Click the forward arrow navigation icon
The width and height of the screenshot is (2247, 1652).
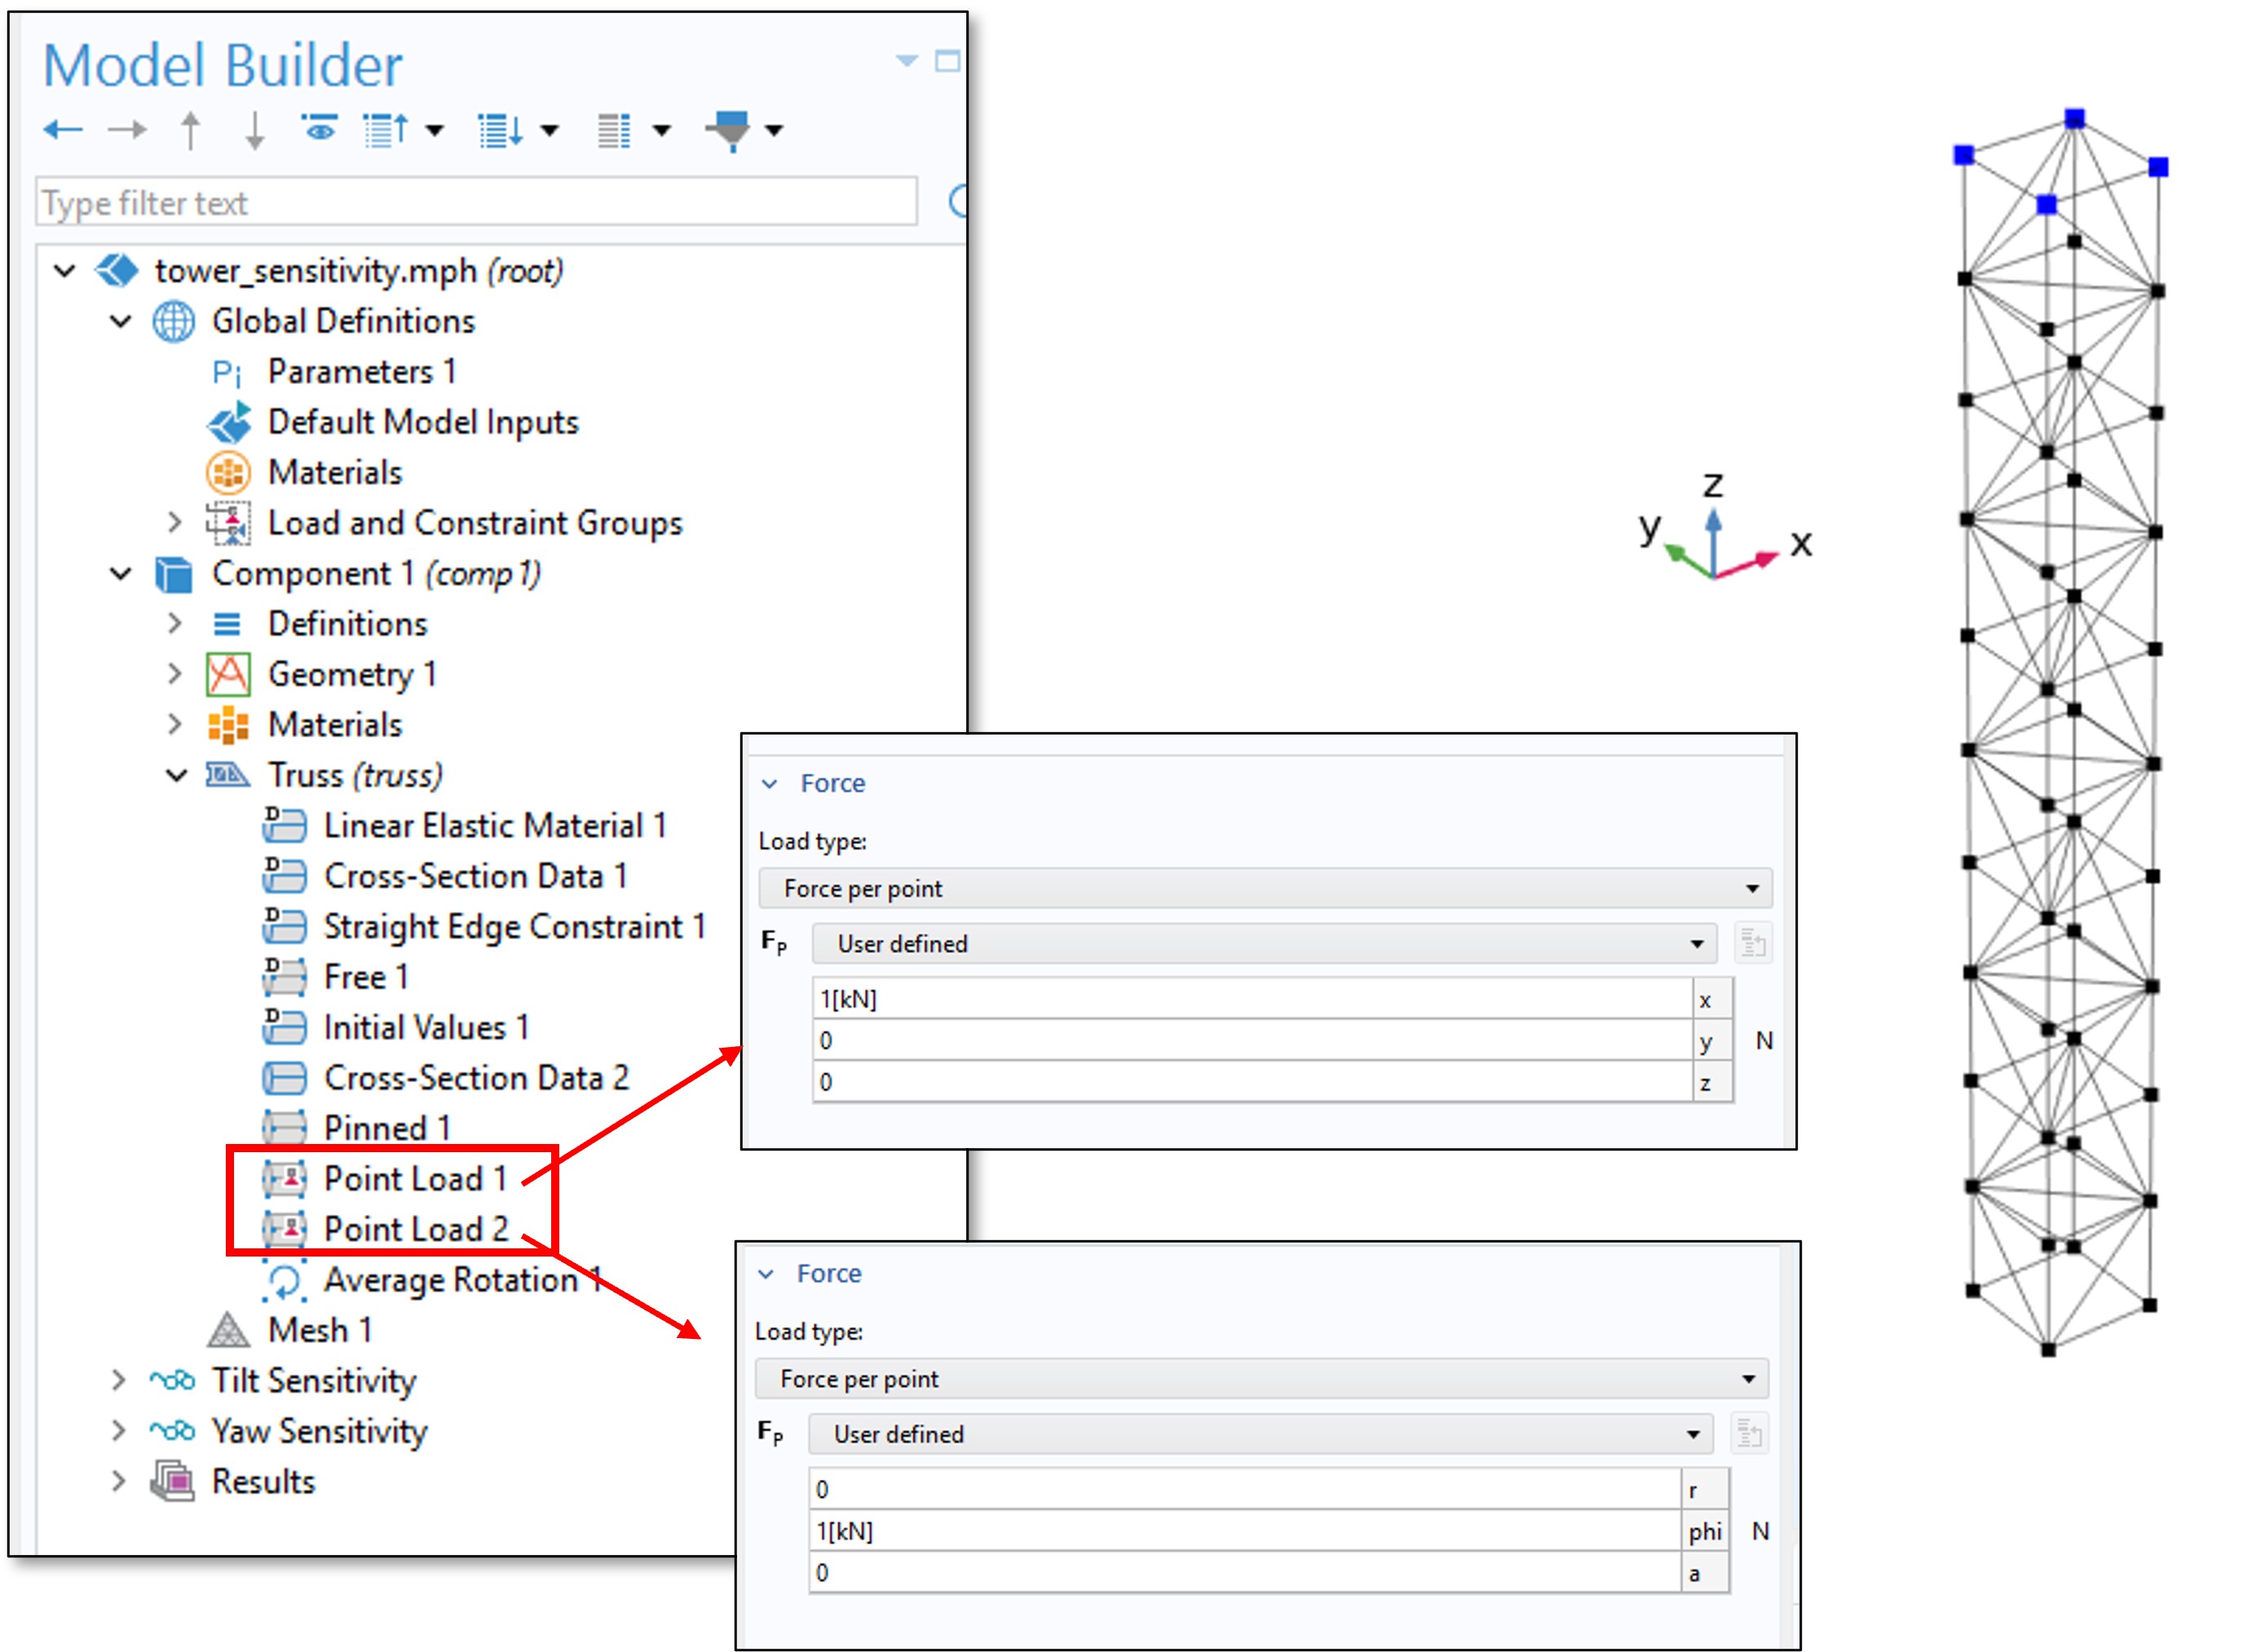click(126, 129)
